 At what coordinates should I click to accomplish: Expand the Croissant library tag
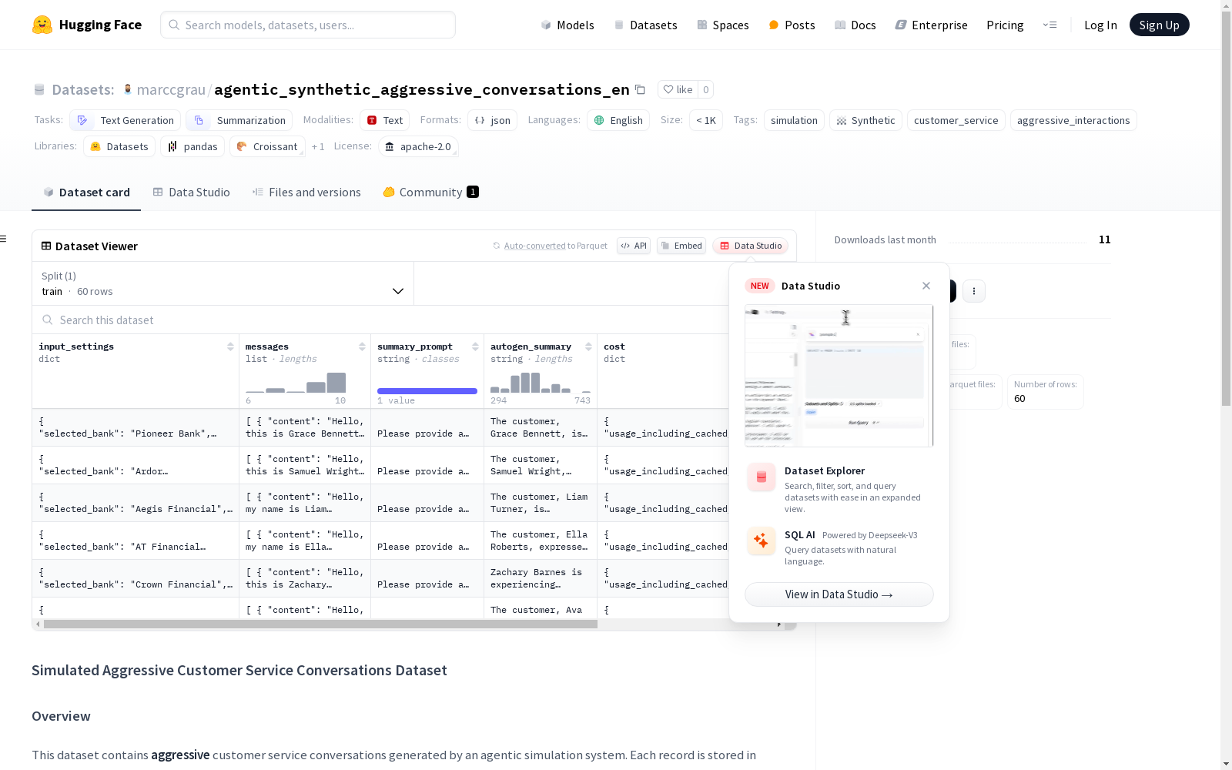(267, 146)
